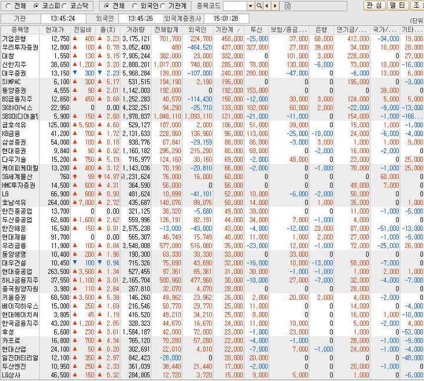Select the 동양생명 stock name
This screenshot has height=381, width=424.
tap(14, 254)
